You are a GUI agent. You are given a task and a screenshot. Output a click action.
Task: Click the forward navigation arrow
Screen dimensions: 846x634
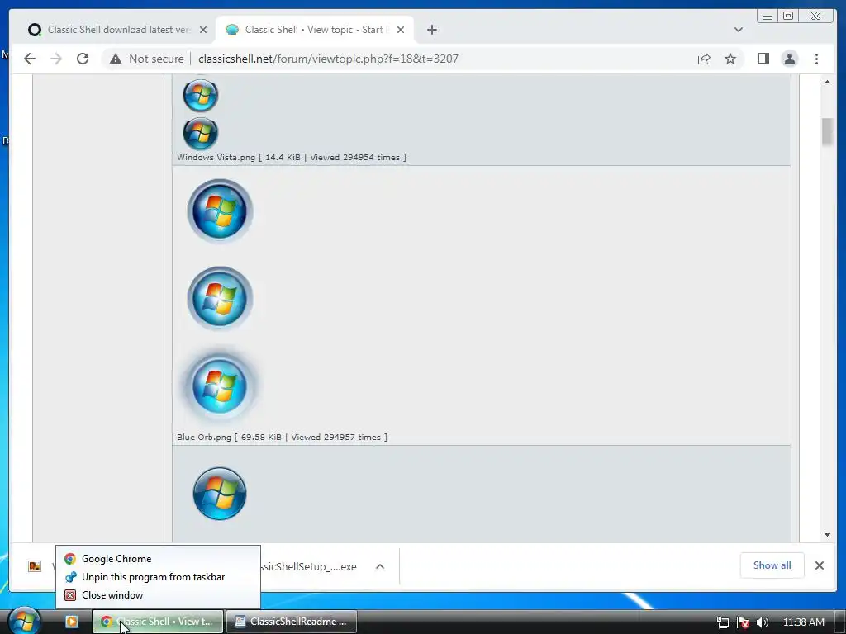click(x=56, y=59)
